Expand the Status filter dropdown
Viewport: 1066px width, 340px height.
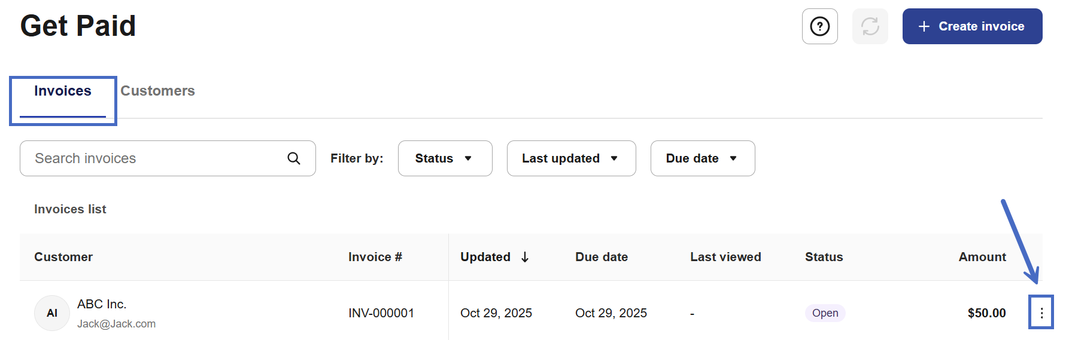point(445,158)
